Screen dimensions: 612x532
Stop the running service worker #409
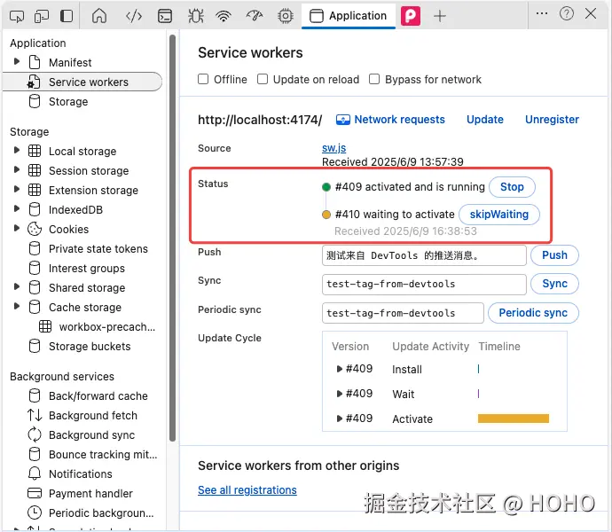click(x=512, y=186)
